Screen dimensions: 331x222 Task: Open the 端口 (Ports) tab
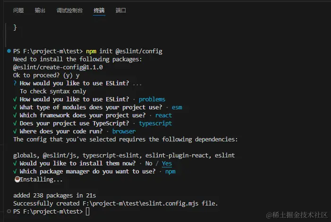pyautogui.click(x=121, y=10)
